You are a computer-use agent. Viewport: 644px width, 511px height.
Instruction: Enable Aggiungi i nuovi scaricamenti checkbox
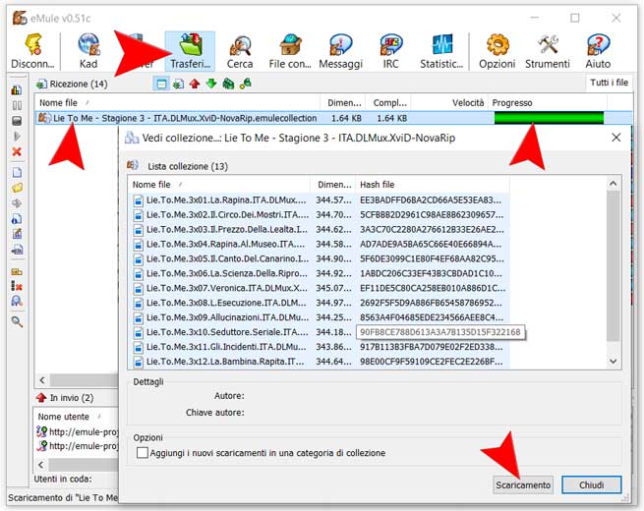coord(143,453)
